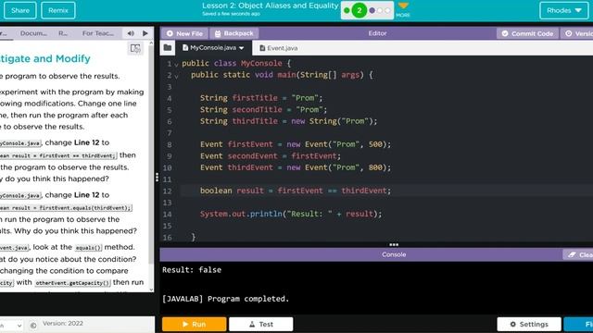Click the "Result: false" console output

pyautogui.click(x=192, y=270)
